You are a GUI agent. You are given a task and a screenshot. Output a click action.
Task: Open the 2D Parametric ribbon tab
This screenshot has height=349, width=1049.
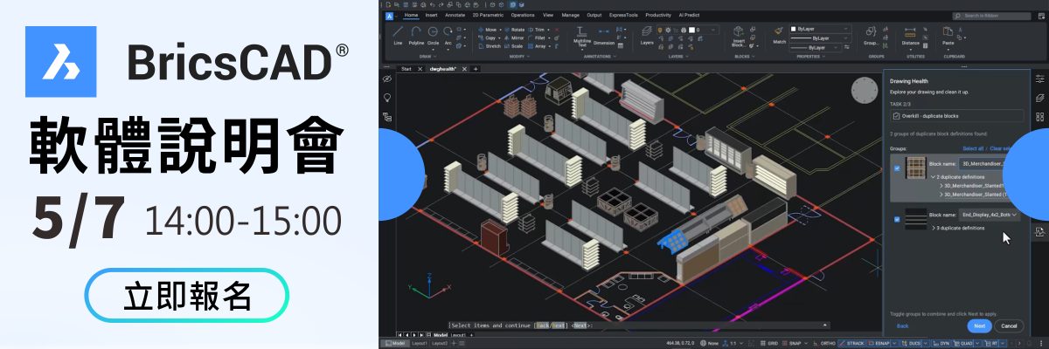487,15
